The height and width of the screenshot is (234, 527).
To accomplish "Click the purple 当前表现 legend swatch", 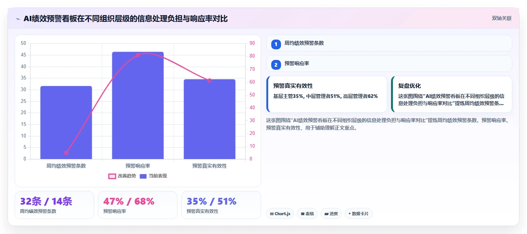I will (x=143, y=176).
